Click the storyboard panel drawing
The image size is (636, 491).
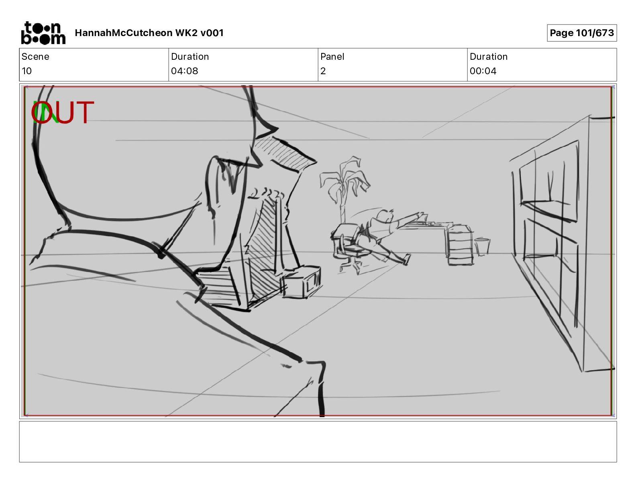click(318, 251)
